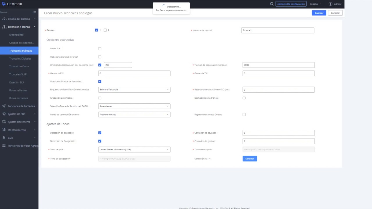Enable Habilitar polaridad inversa checkbox

pyautogui.click(x=100, y=57)
